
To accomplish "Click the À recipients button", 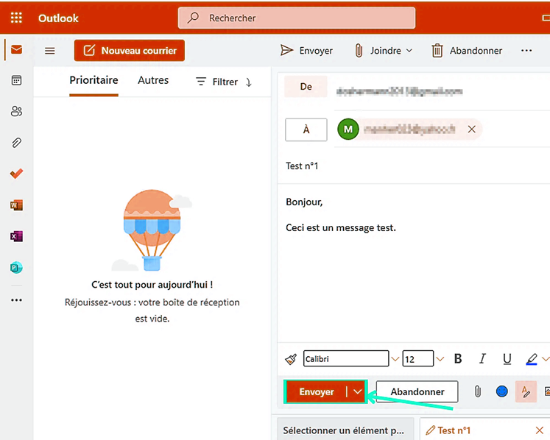I will (306, 129).
